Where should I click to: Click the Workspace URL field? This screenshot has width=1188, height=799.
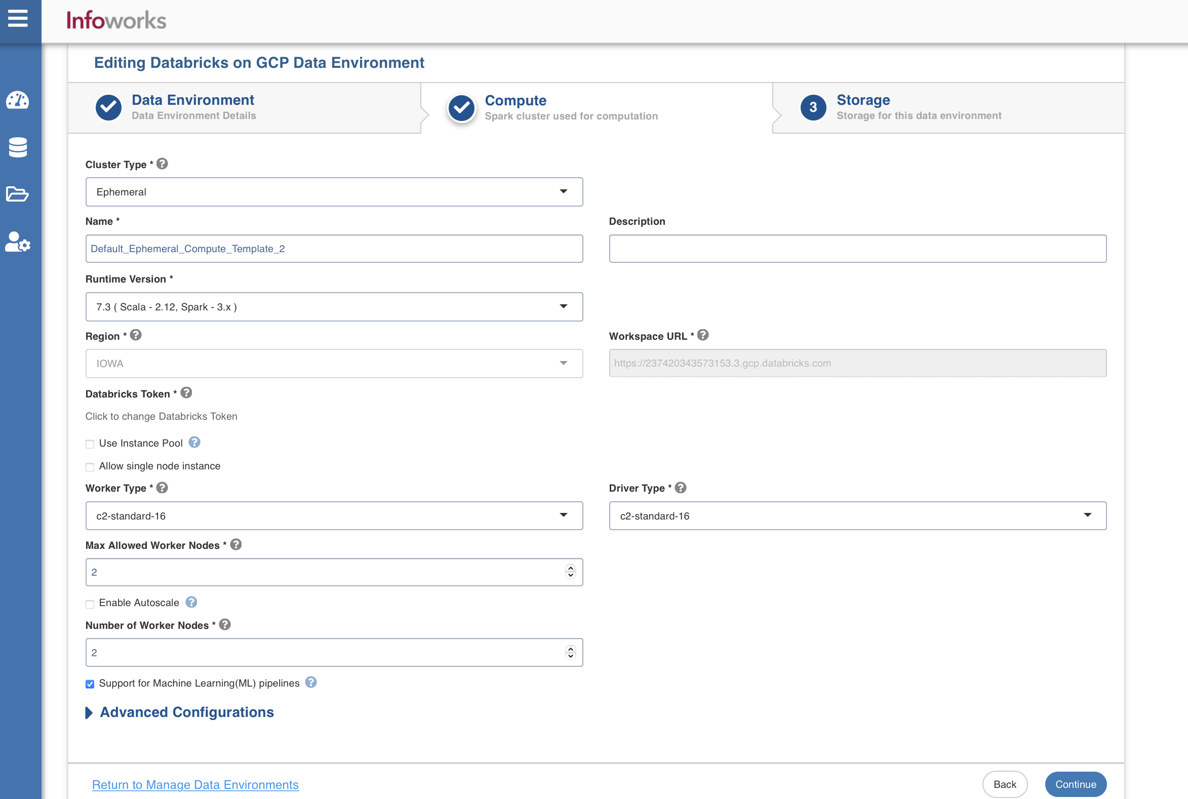858,364
